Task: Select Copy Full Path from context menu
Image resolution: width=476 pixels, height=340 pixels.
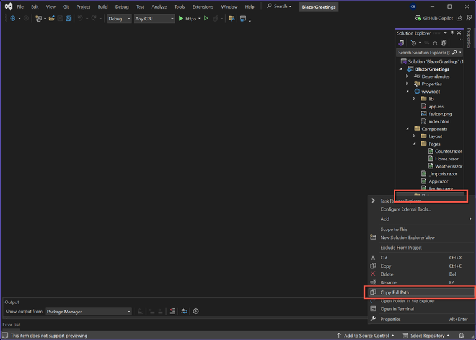Action: tap(395, 292)
